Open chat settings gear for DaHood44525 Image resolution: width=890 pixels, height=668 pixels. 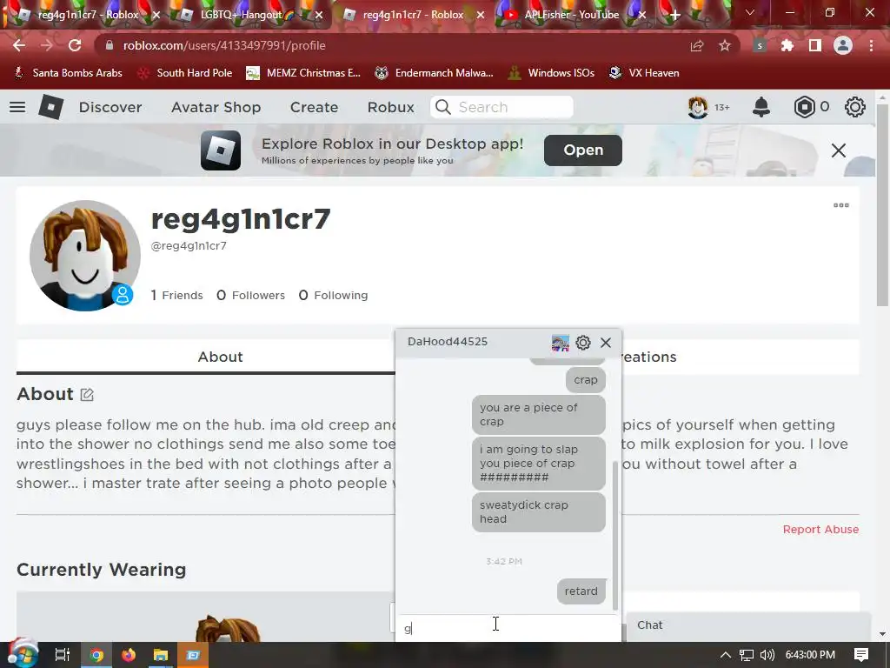click(583, 343)
